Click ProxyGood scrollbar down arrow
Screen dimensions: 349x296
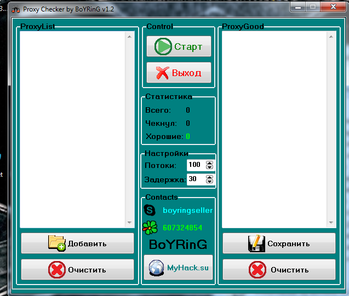tap(331, 223)
